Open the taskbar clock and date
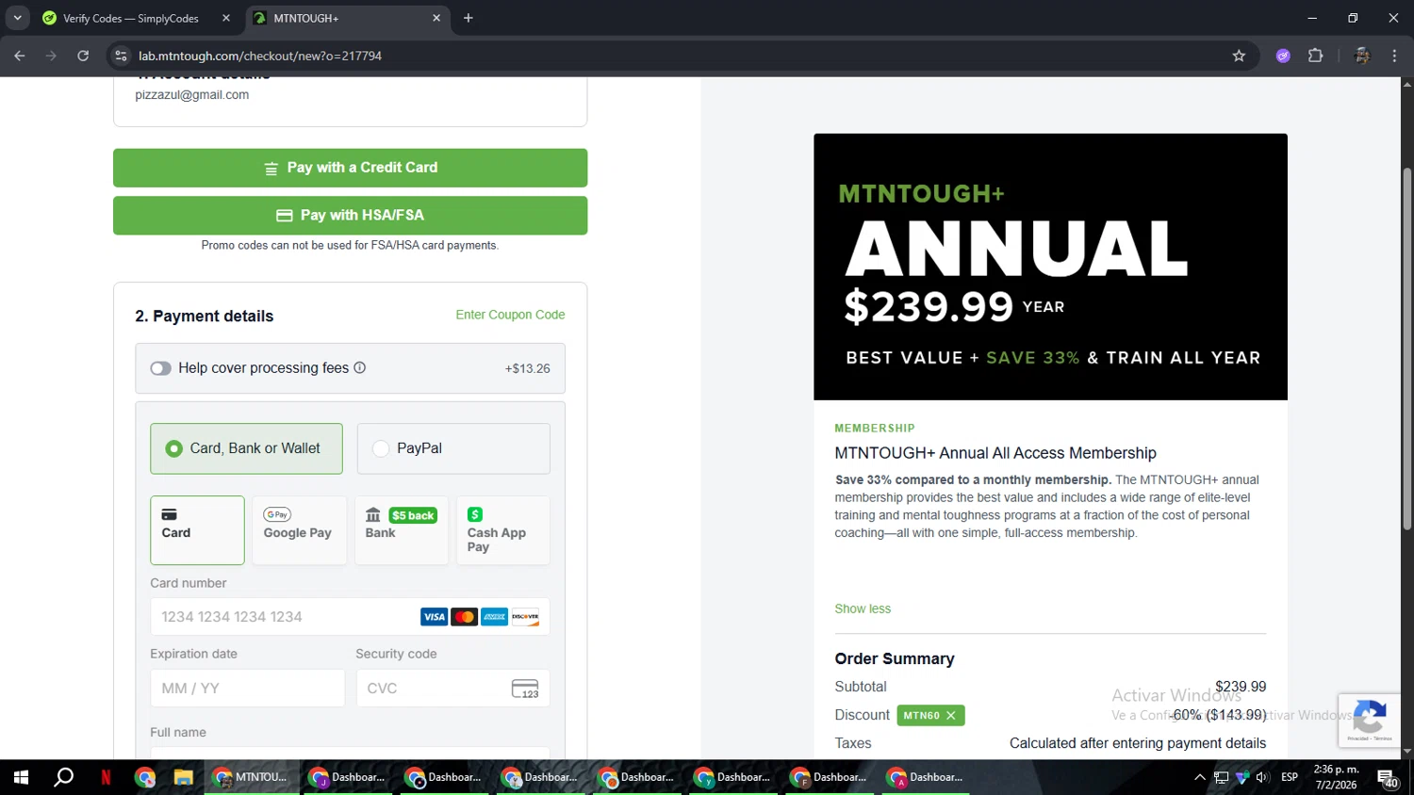This screenshot has height=795, width=1414. [x=1336, y=777]
